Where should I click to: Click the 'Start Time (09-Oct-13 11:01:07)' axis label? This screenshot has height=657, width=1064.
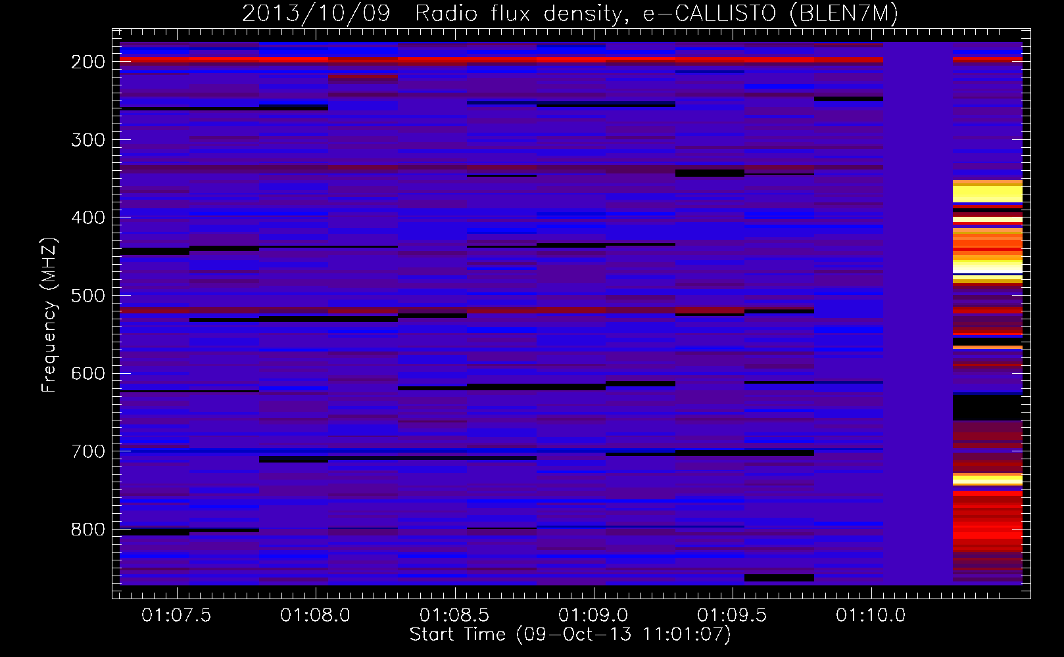570,635
